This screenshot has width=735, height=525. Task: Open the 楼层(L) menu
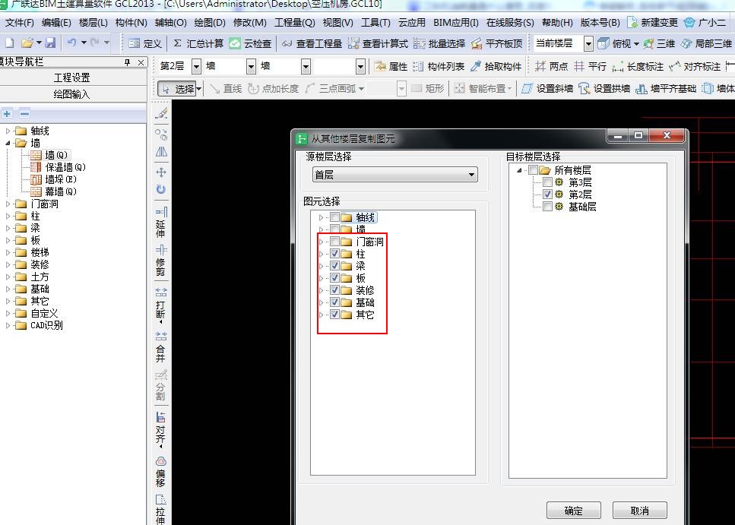pyautogui.click(x=93, y=23)
